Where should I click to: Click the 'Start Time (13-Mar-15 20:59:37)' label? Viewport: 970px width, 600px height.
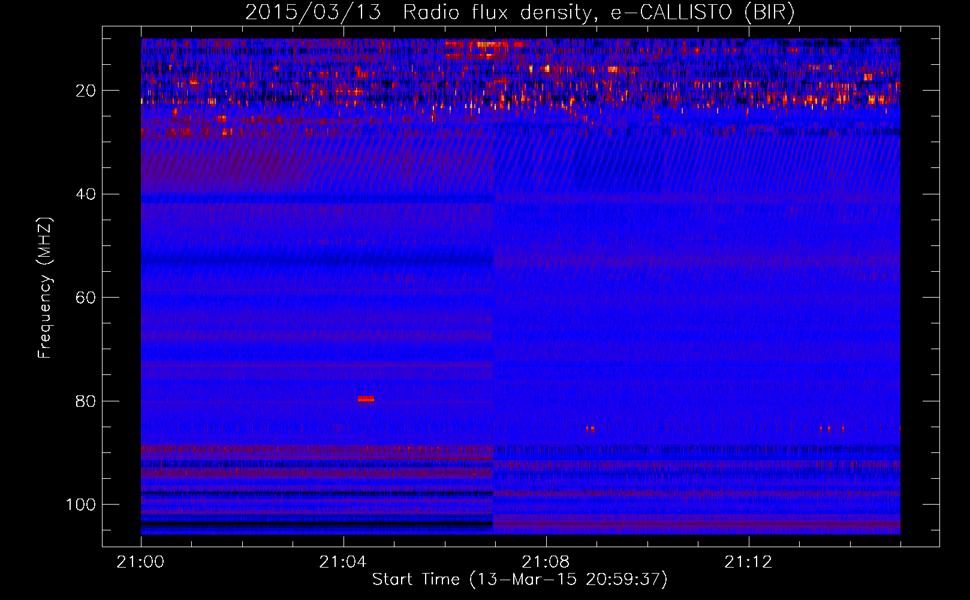click(520, 580)
